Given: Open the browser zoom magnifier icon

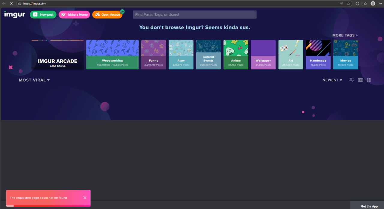Looking at the screenshot, I should (342, 4).
